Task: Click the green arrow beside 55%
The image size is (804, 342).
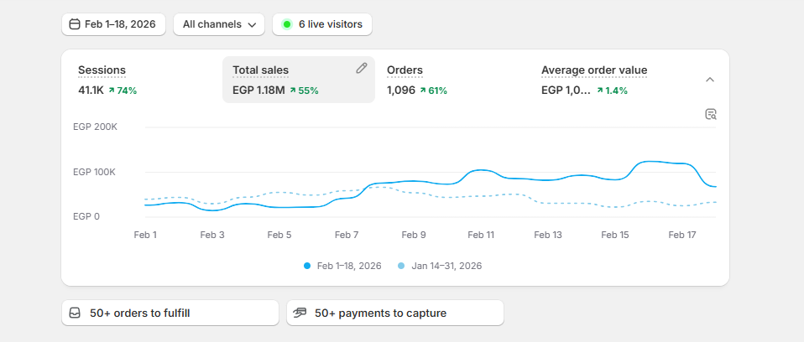Action: coord(293,91)
